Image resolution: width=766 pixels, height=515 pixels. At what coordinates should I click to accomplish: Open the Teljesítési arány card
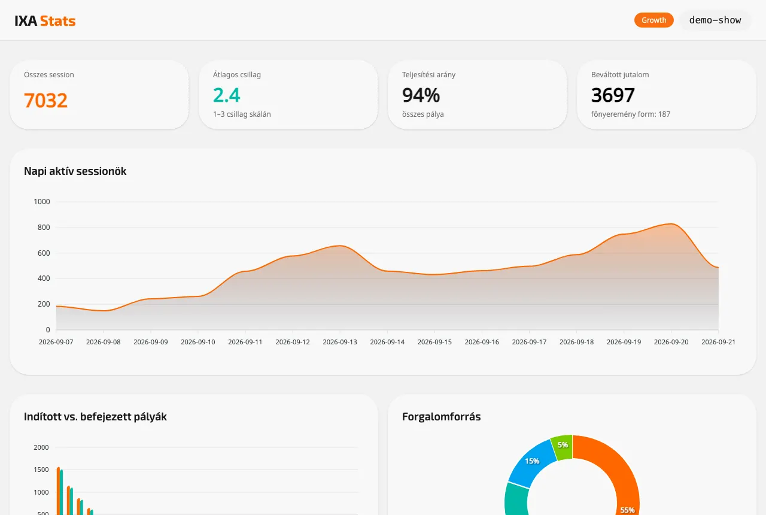pyautogui.click(x=478, y=95)
